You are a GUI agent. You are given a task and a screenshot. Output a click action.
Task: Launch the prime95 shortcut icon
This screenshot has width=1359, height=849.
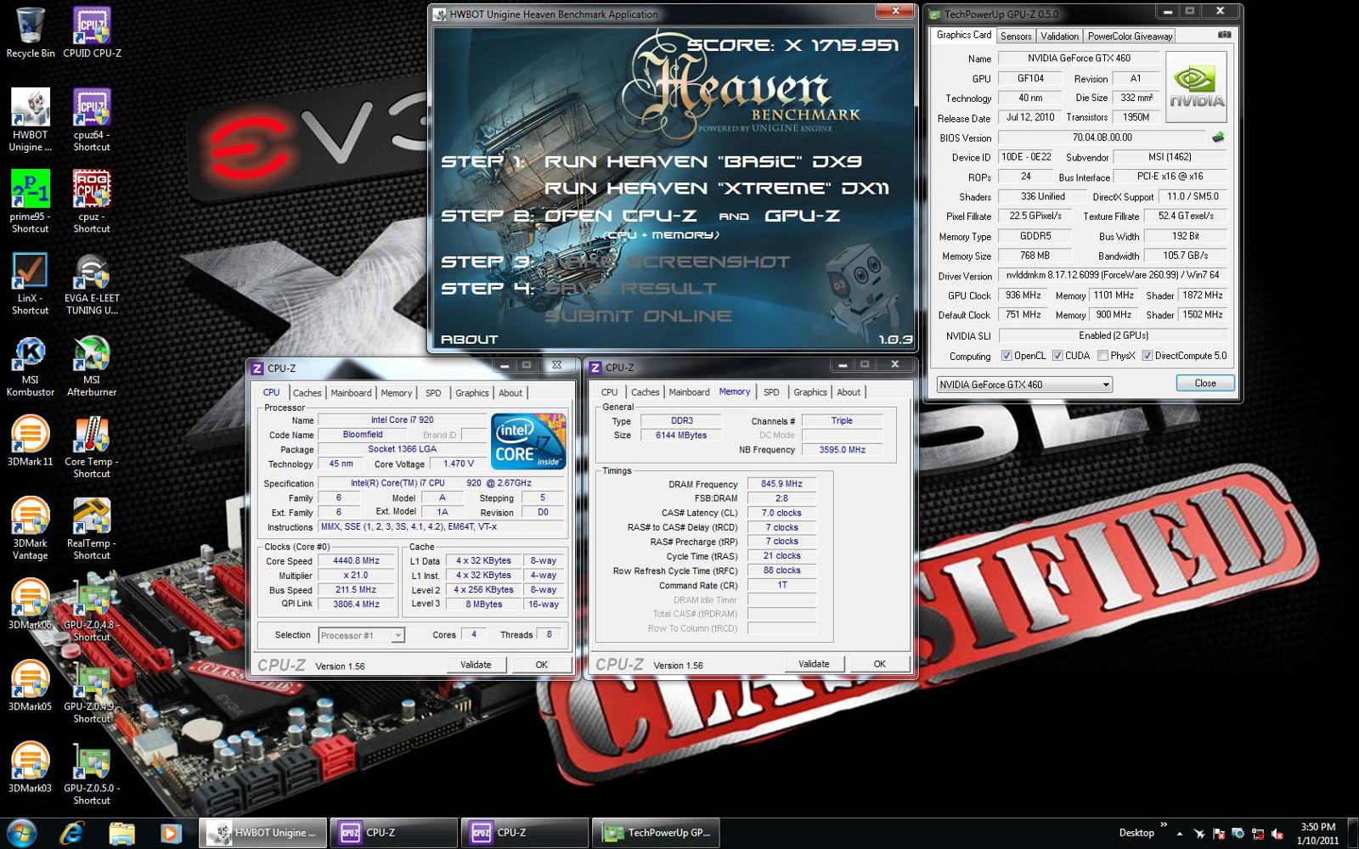[30, 201]
